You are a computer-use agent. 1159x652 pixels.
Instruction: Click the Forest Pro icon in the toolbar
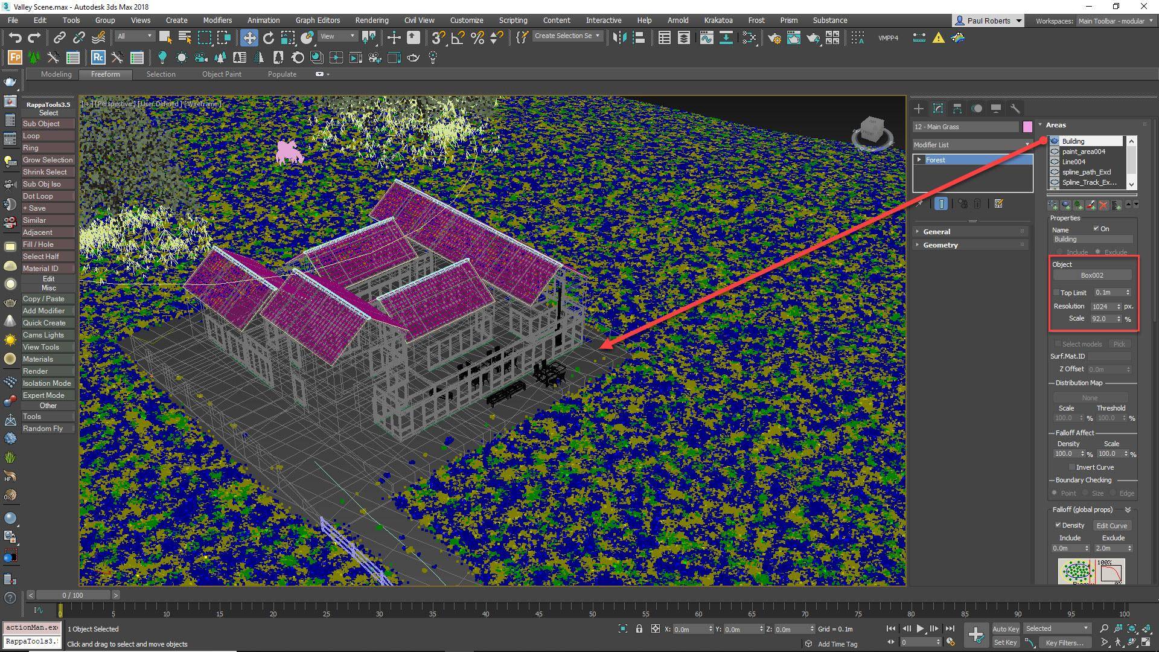coord(14,57)
